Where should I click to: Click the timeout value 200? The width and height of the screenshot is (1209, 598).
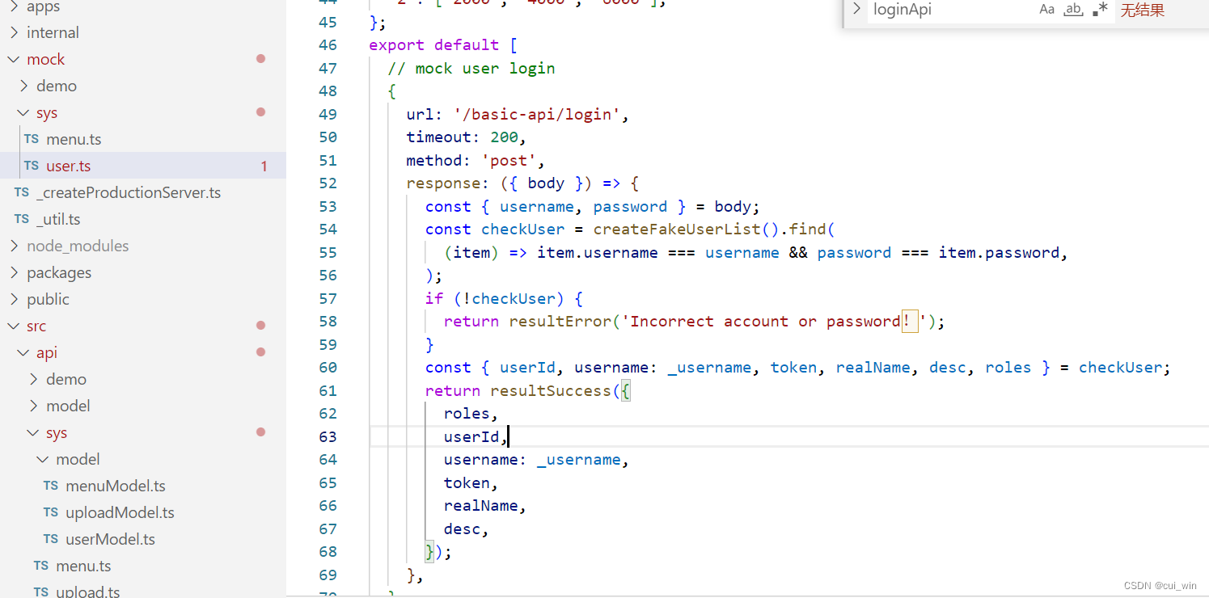(x=504, y=137)
